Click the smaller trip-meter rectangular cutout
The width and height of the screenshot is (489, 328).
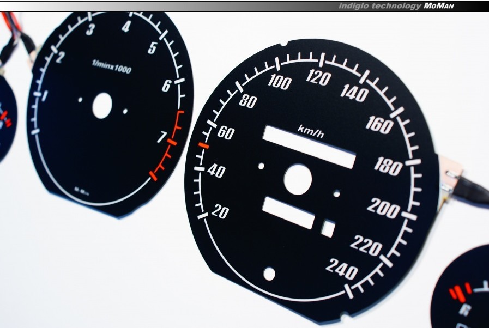288,212
